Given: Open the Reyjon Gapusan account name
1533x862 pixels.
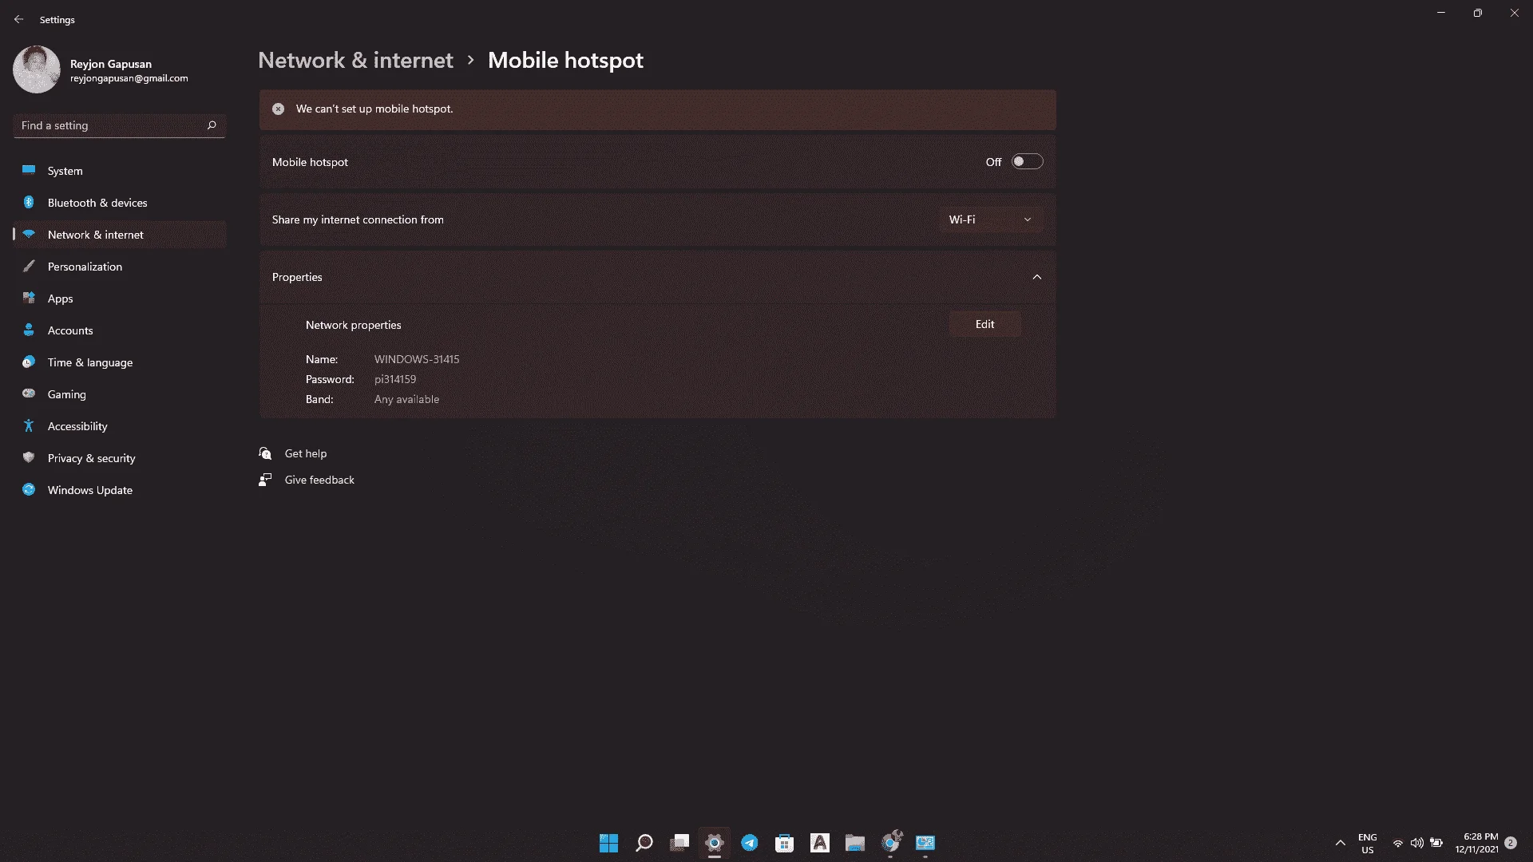Looking at the screenshot, I should pyautogui.click(x=111, y=64).
